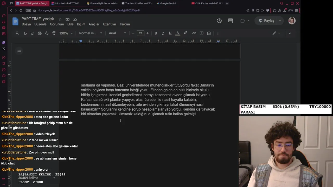Print the document
The width and height of the screenshot is (333, 187).
tap(40, 33)
